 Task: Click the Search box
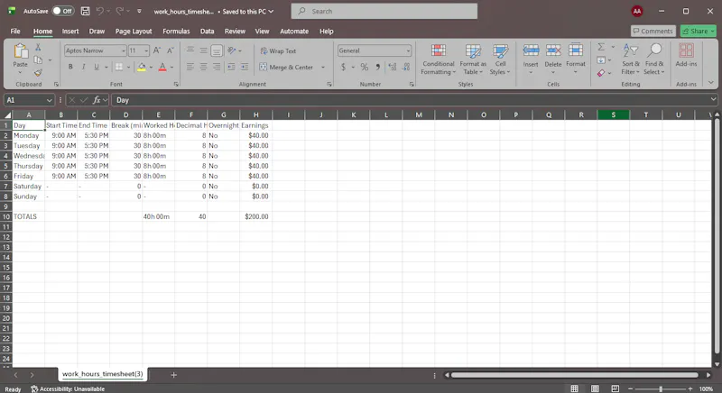click(384, 11)
